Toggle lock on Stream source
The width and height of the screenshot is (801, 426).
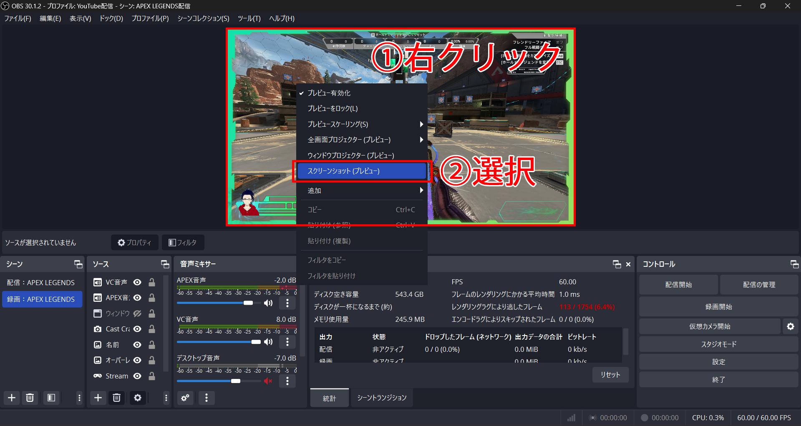[x=152, y=376]
